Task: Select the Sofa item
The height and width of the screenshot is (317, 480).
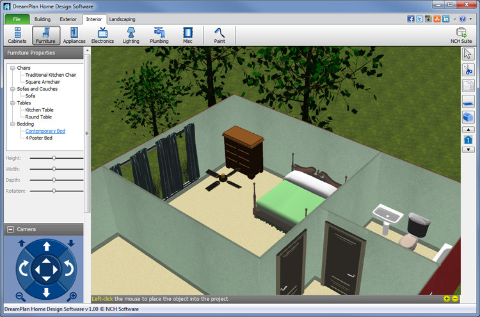Action: 30,96
